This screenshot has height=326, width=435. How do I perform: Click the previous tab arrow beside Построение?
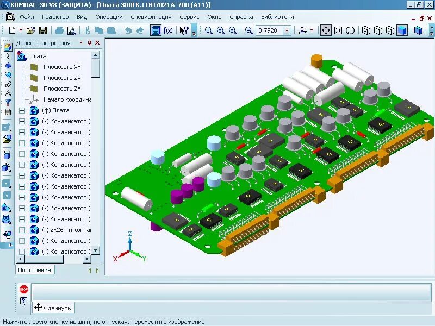(x=89, y=271)
